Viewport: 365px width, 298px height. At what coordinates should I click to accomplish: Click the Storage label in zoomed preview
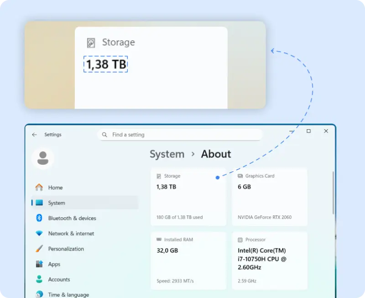[x=119, y=42]
